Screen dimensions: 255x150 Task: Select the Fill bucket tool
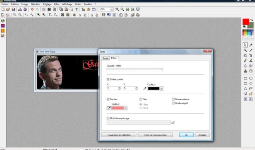245,55
